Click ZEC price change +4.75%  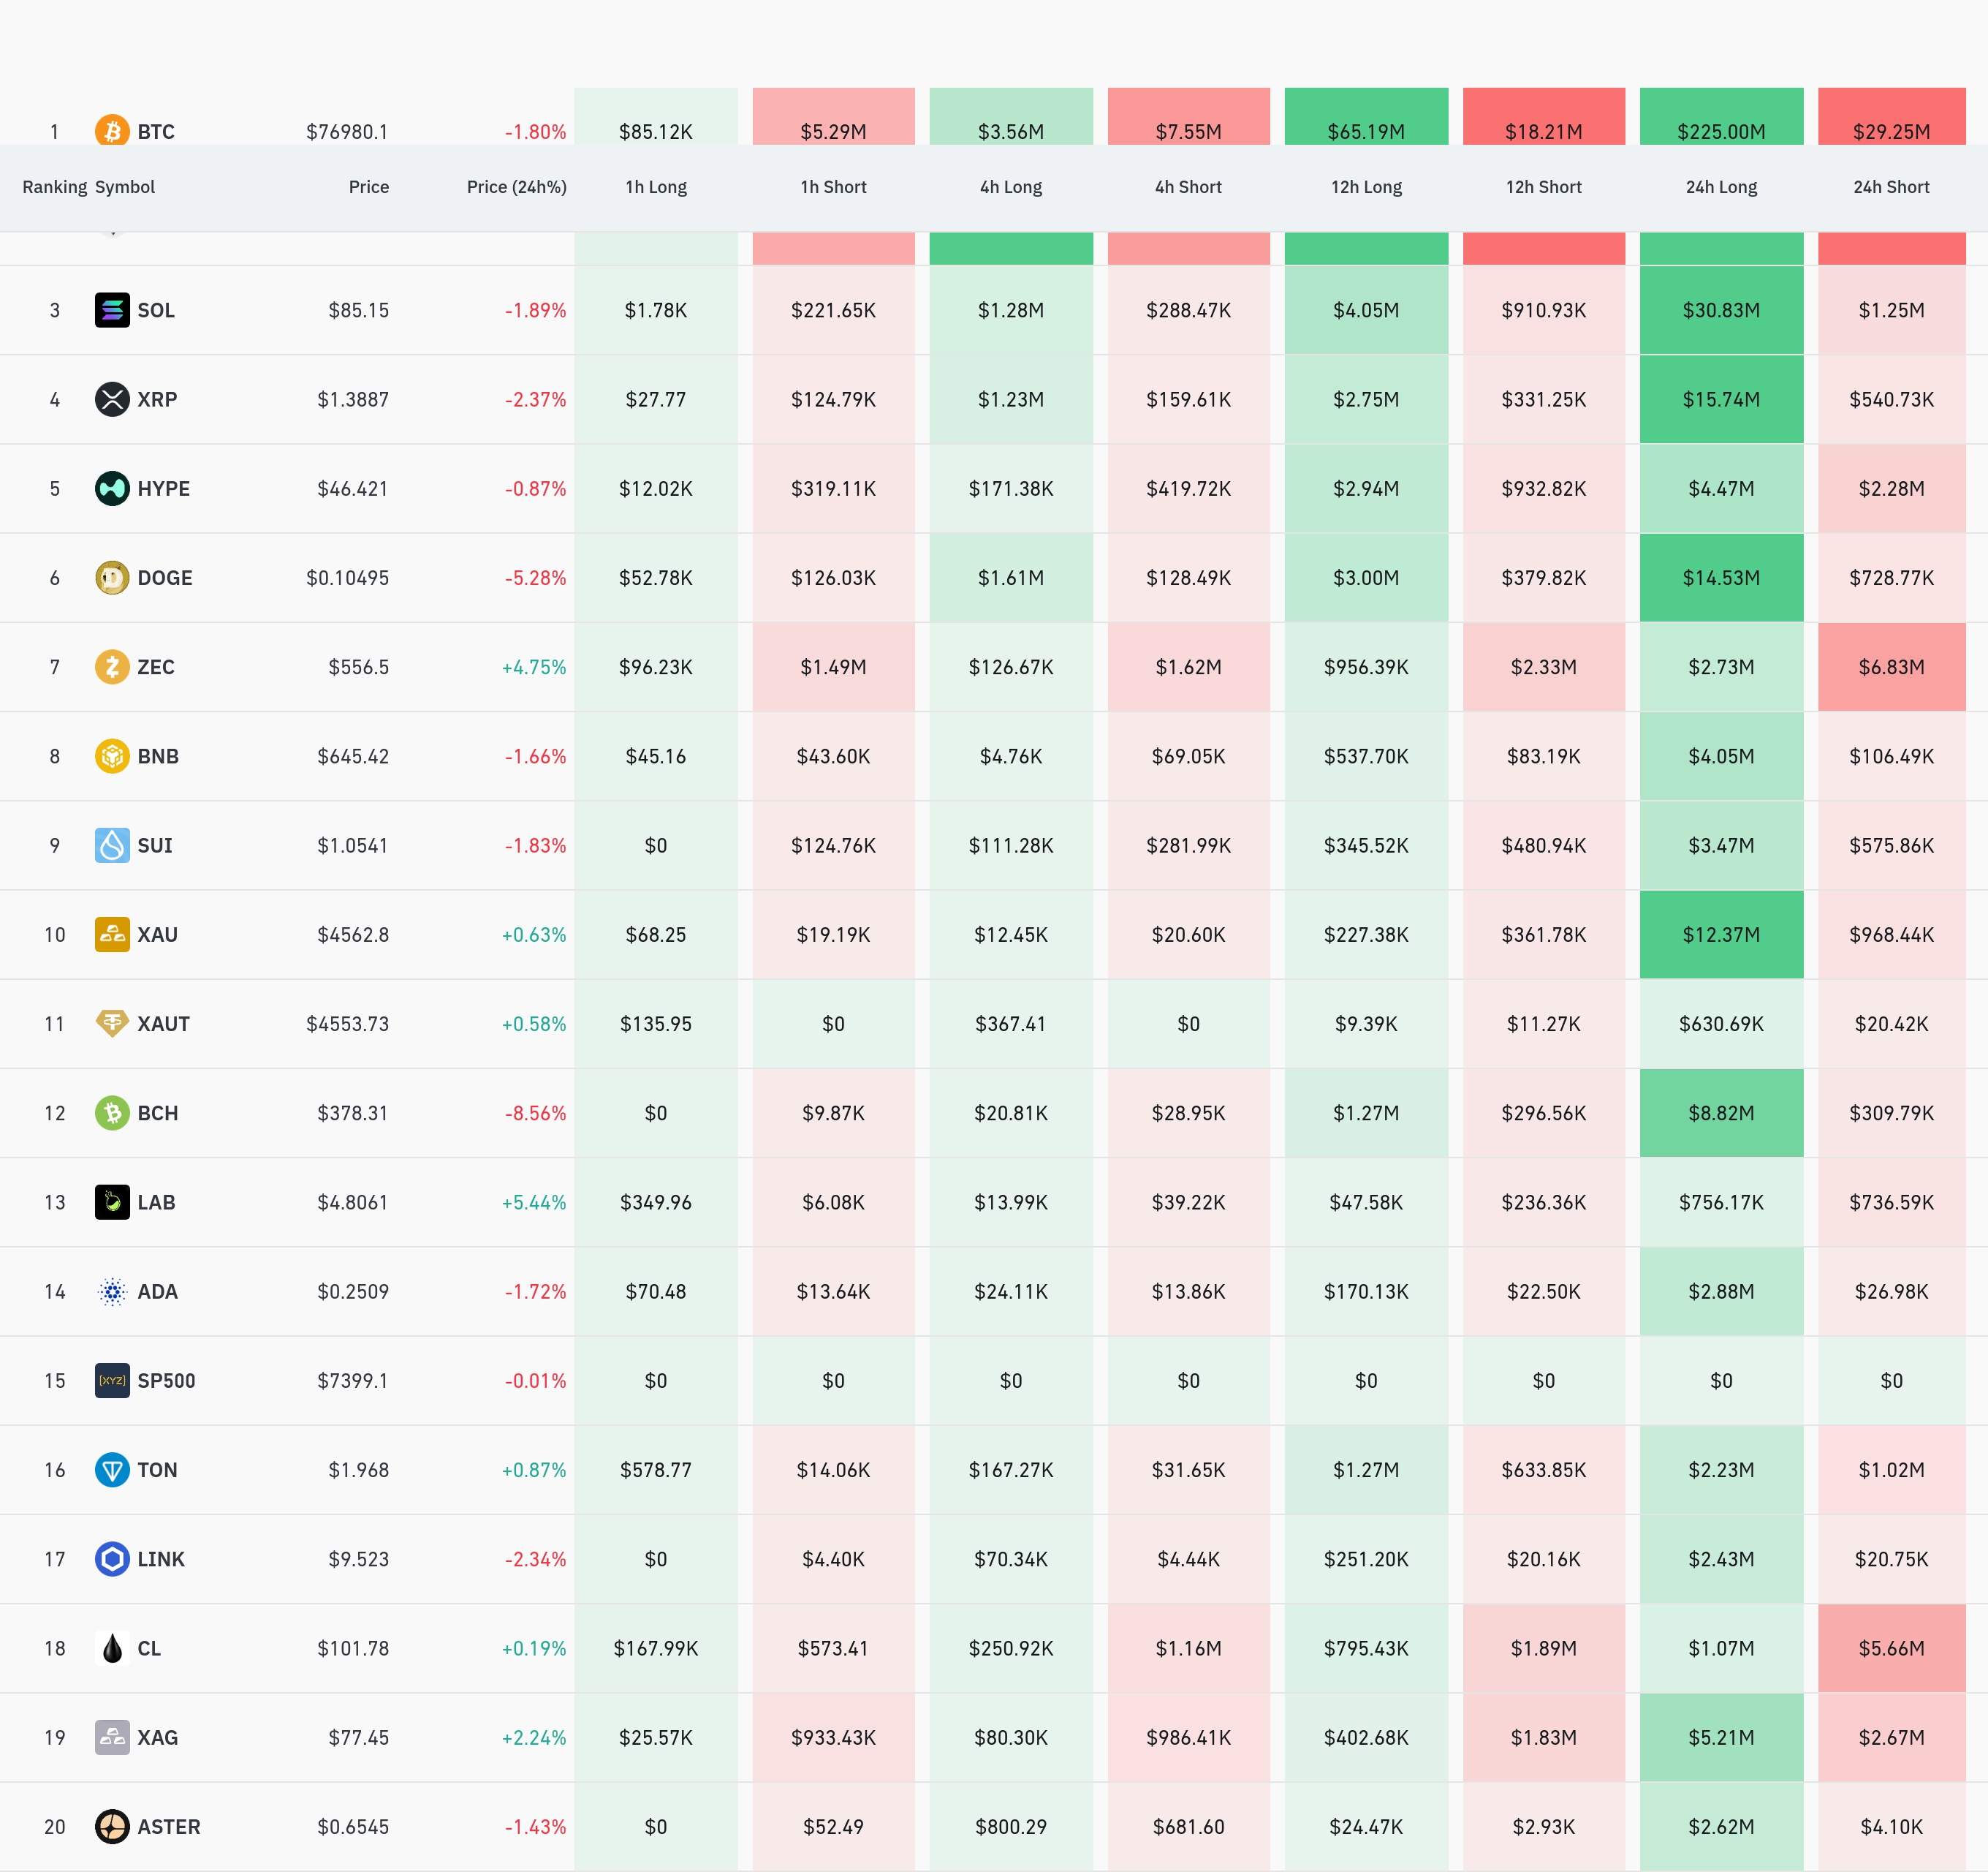tap(534, 668)
